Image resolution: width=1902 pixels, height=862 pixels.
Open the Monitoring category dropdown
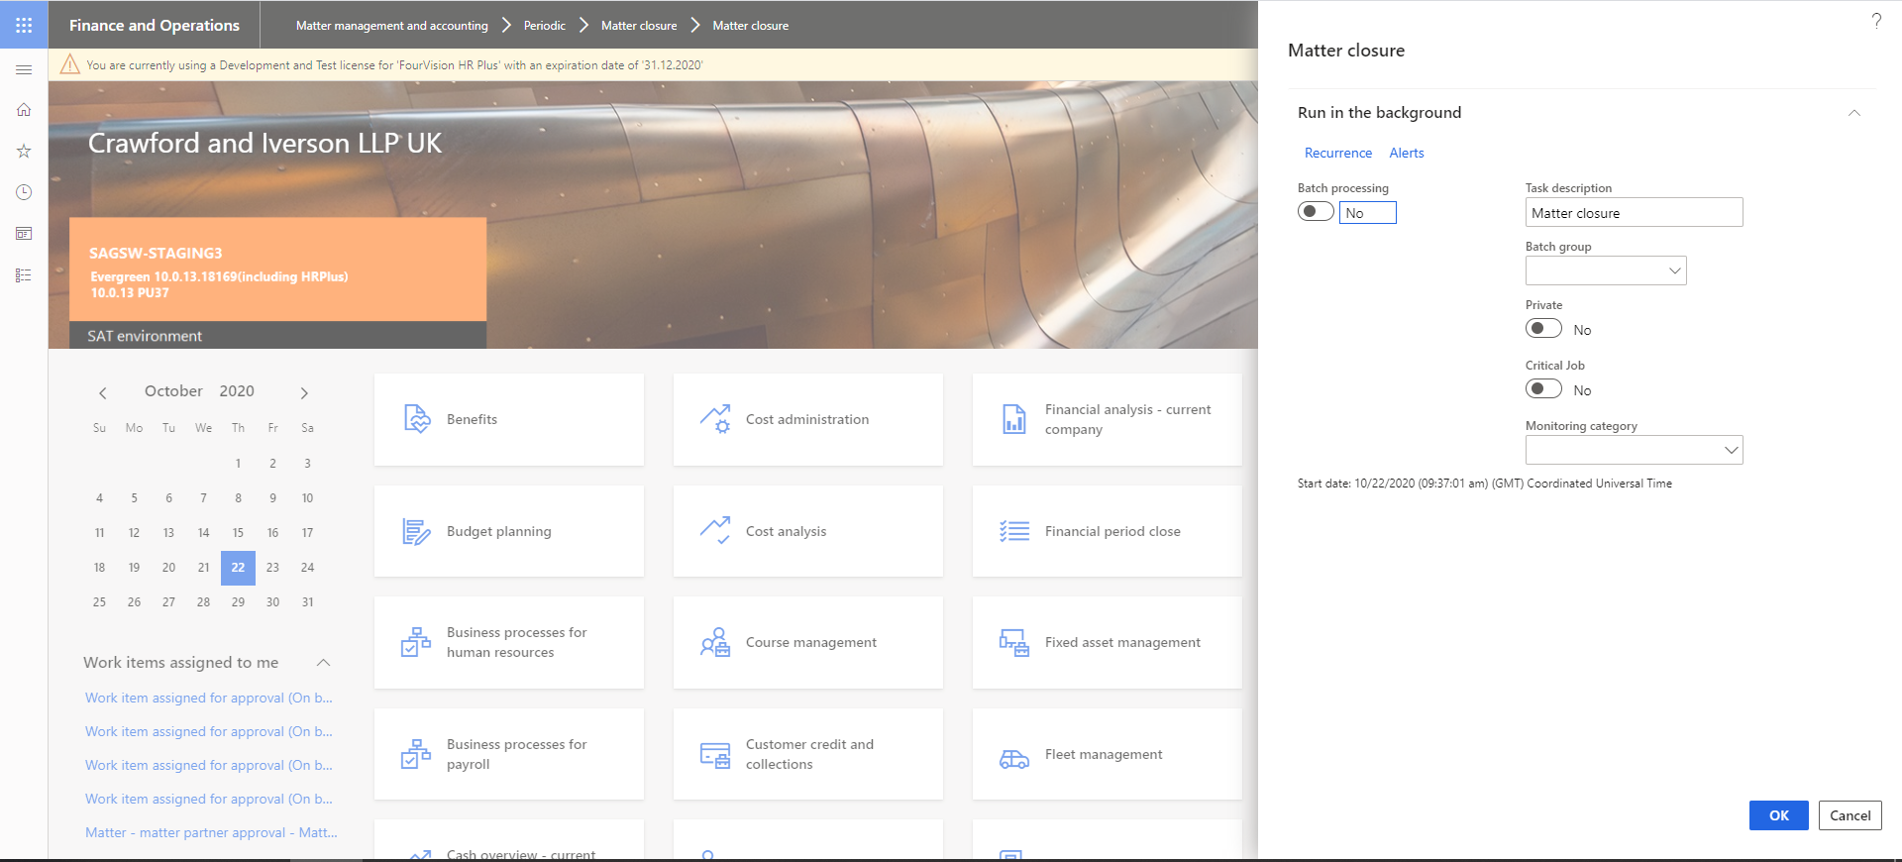point(1732,450)
